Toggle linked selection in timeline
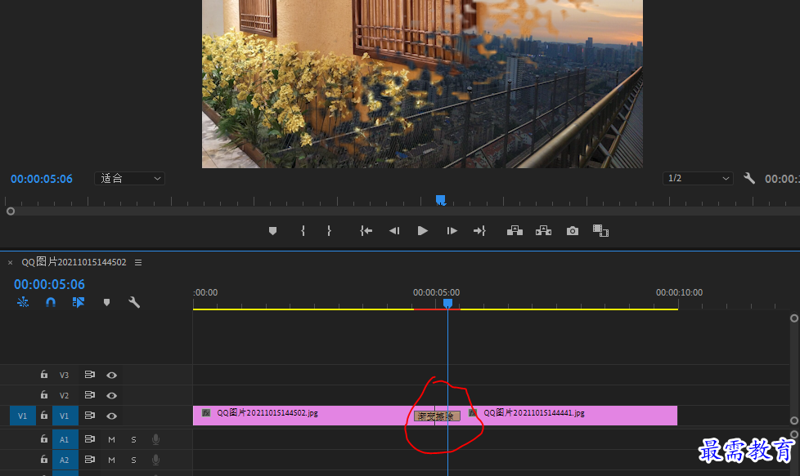This screenshot has height=476, width=800. coord(78,302)
